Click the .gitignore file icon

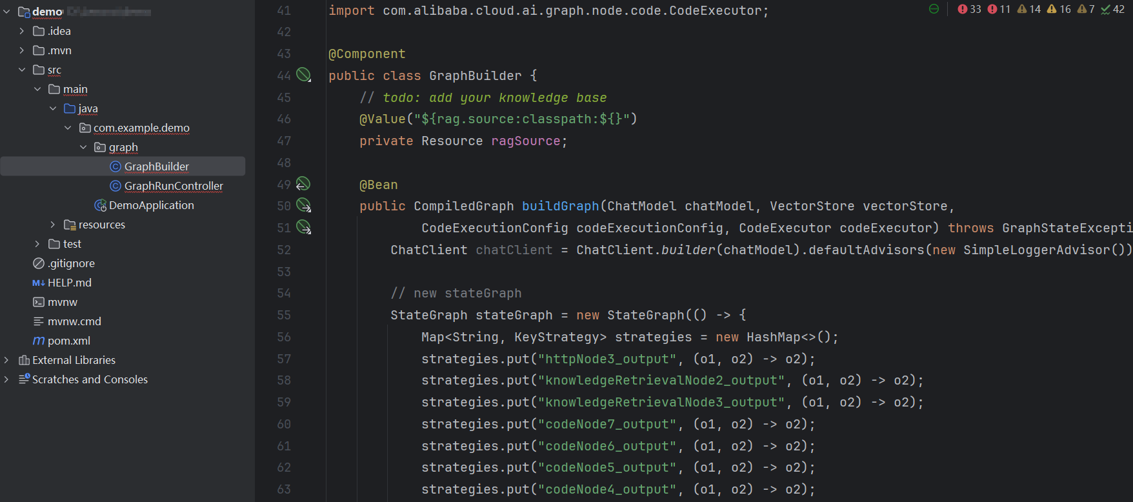39,263
